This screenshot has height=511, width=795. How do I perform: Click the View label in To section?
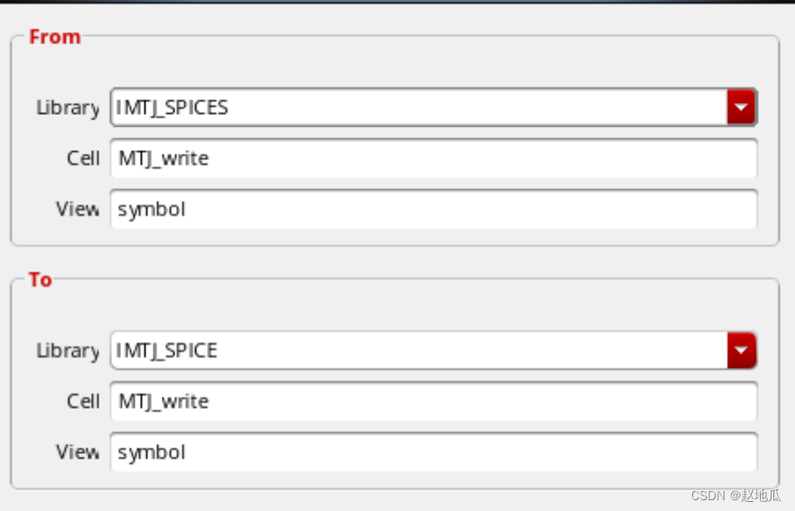click(78, 451)
